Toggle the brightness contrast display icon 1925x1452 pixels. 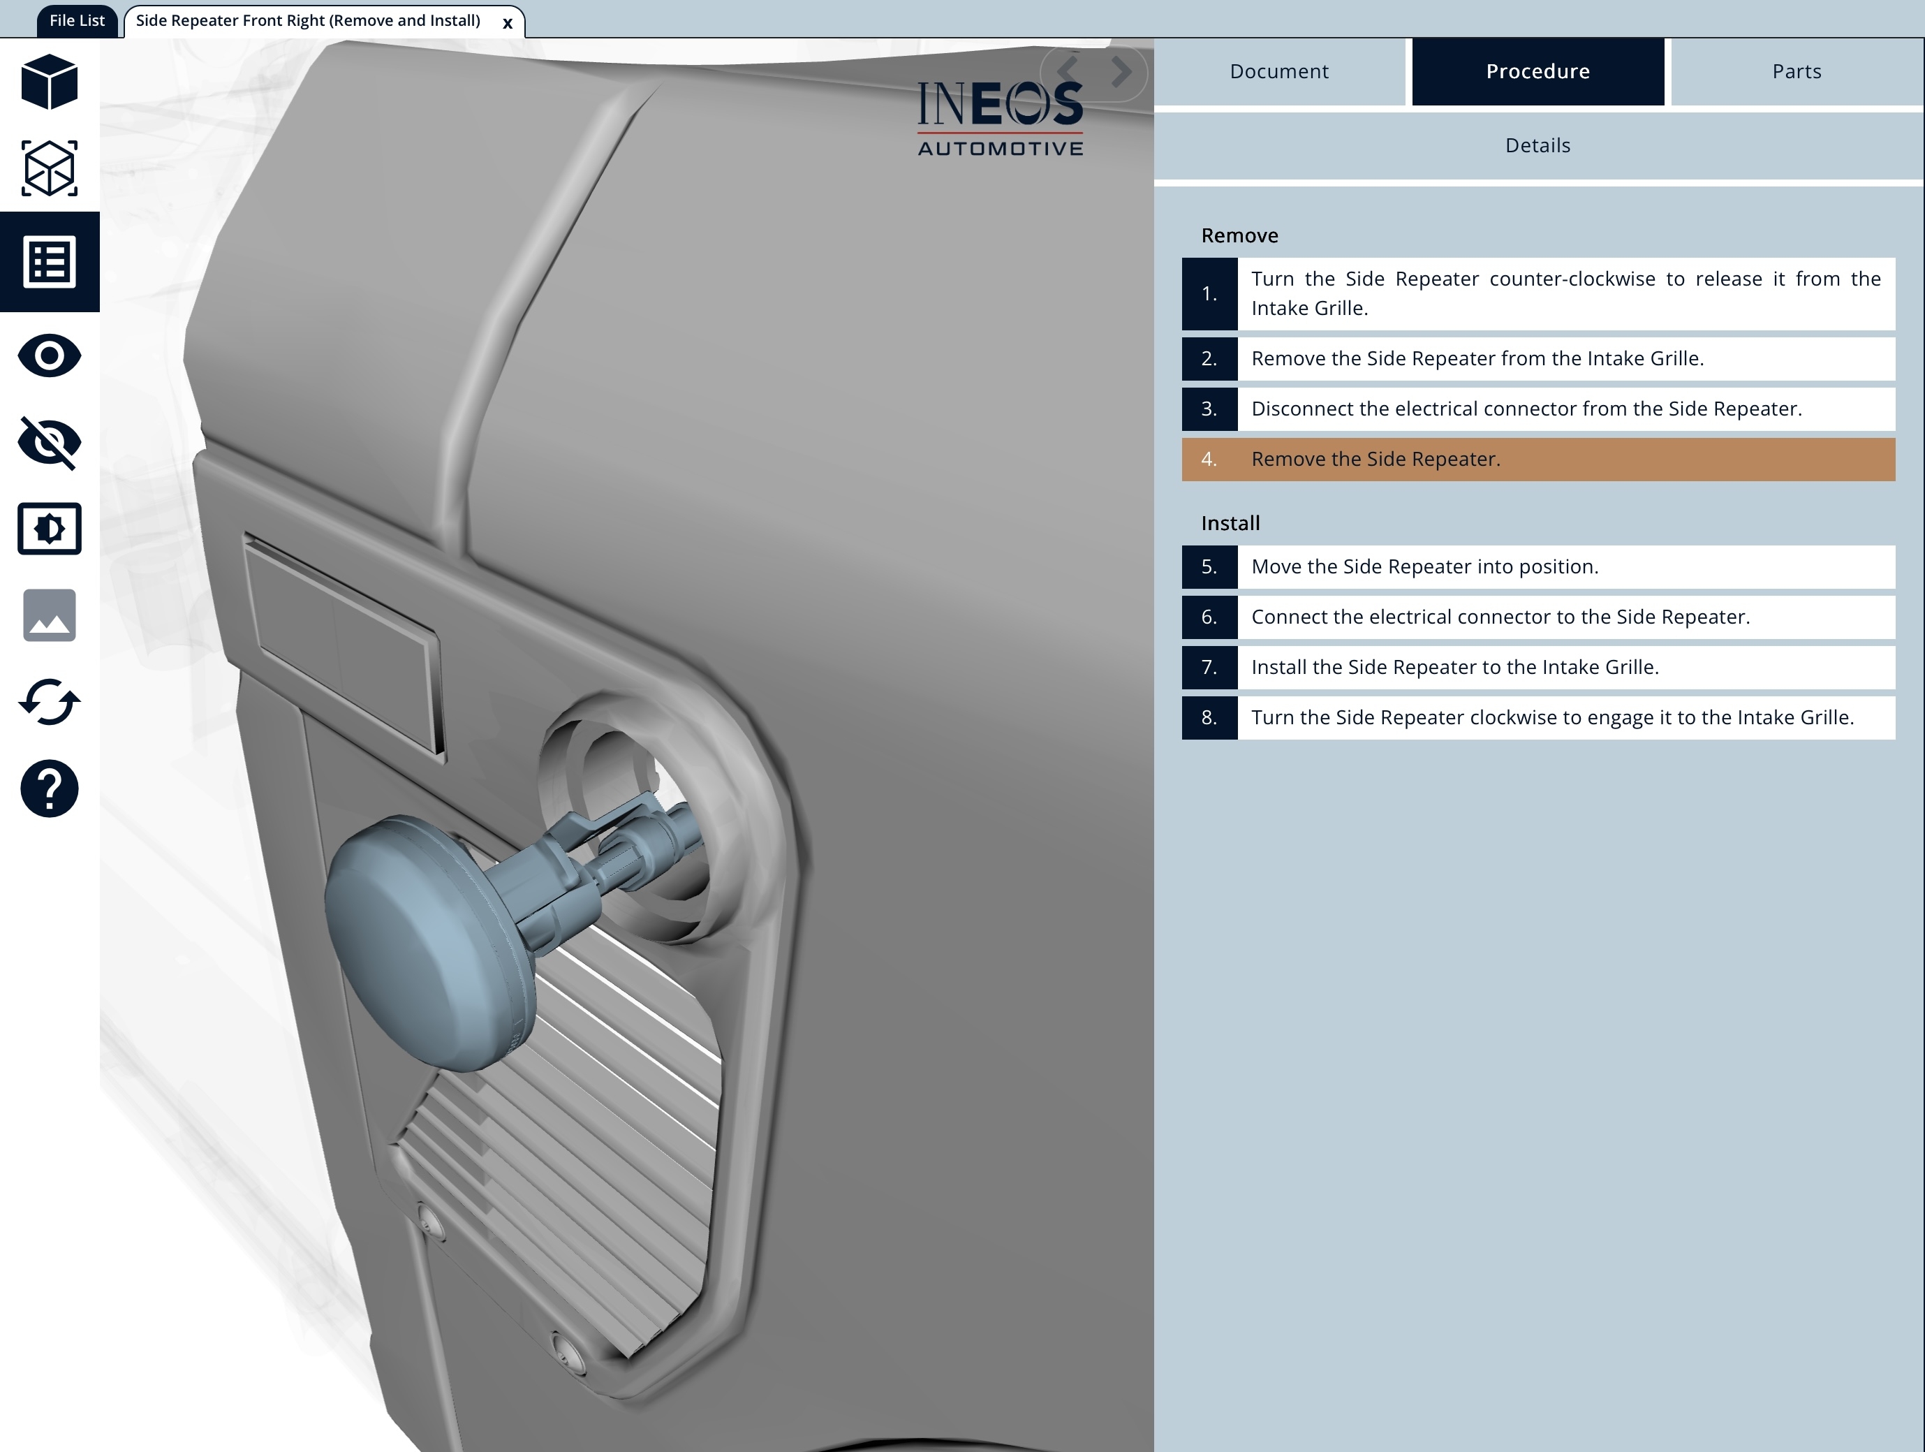pyautogui.click(x=50, y=529)
